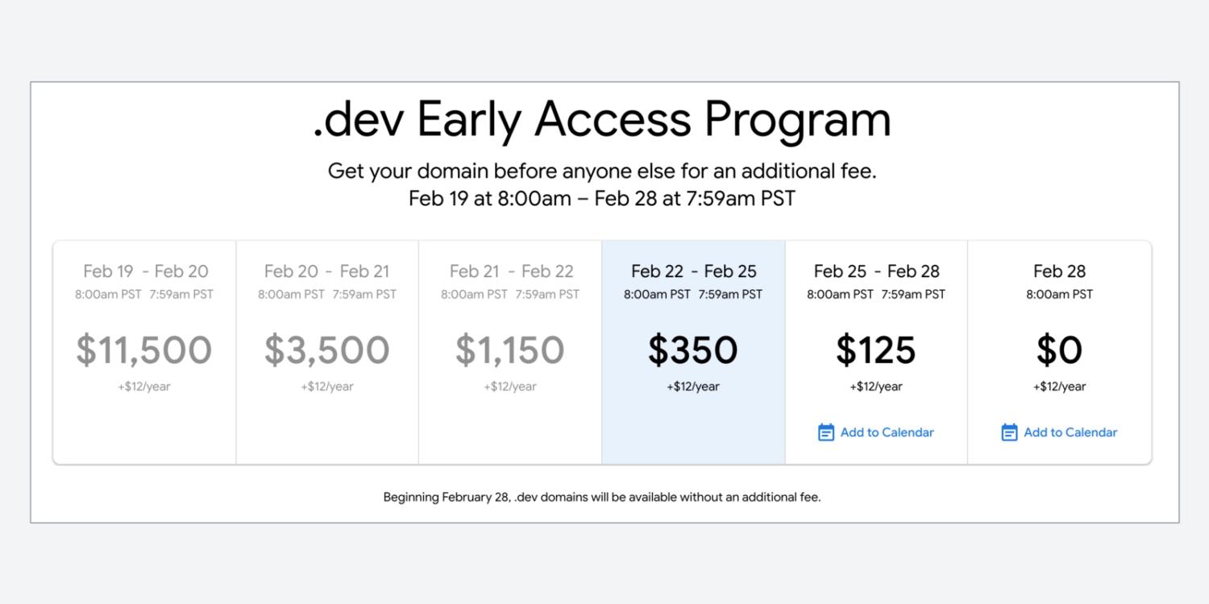The height and width of the screenshot is (604, 1209).
Task: Select the Feb 20 - Feb 21 pricing card
Action: pyautogui.click(x=327, y=352)
